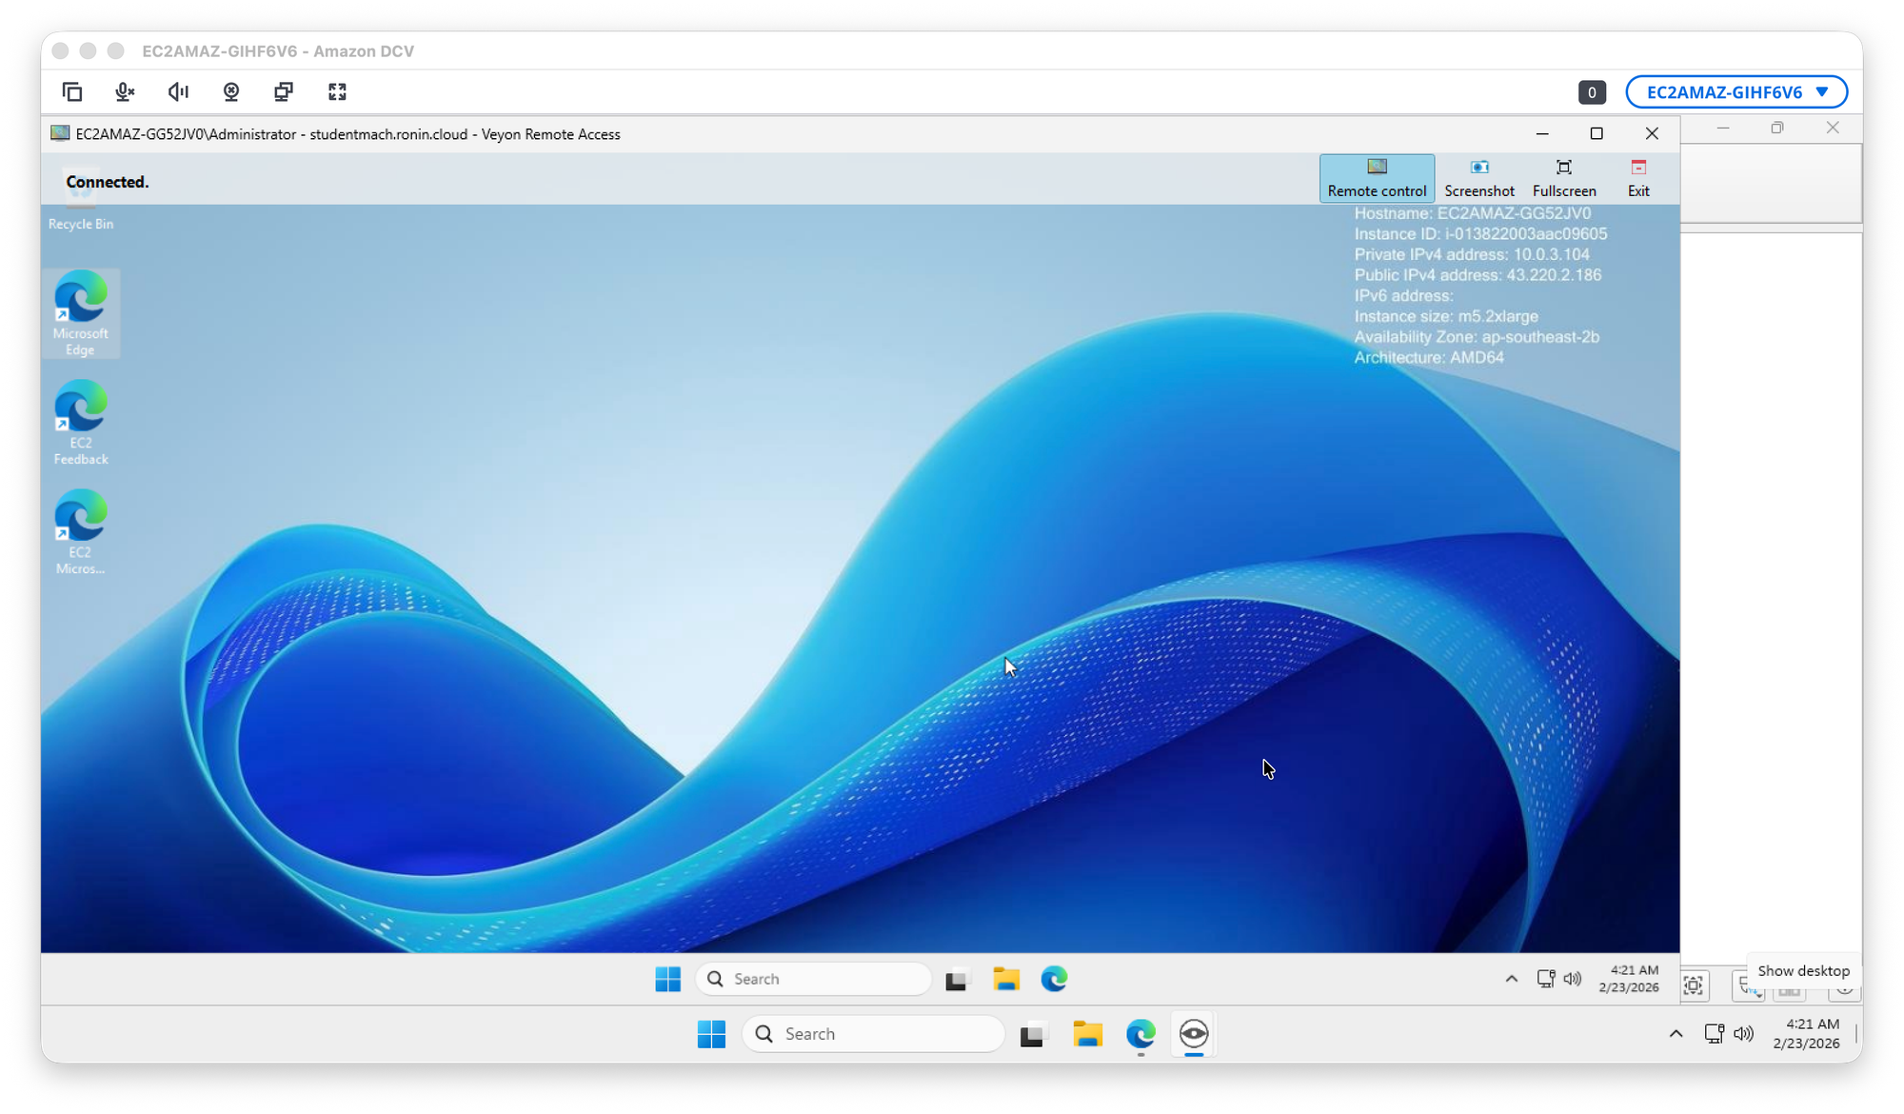The width and height of the screenshot is (1904, 1114).
Task: Expand hidden tray icons in remote taskbar
Action: tap(1511, 979)
